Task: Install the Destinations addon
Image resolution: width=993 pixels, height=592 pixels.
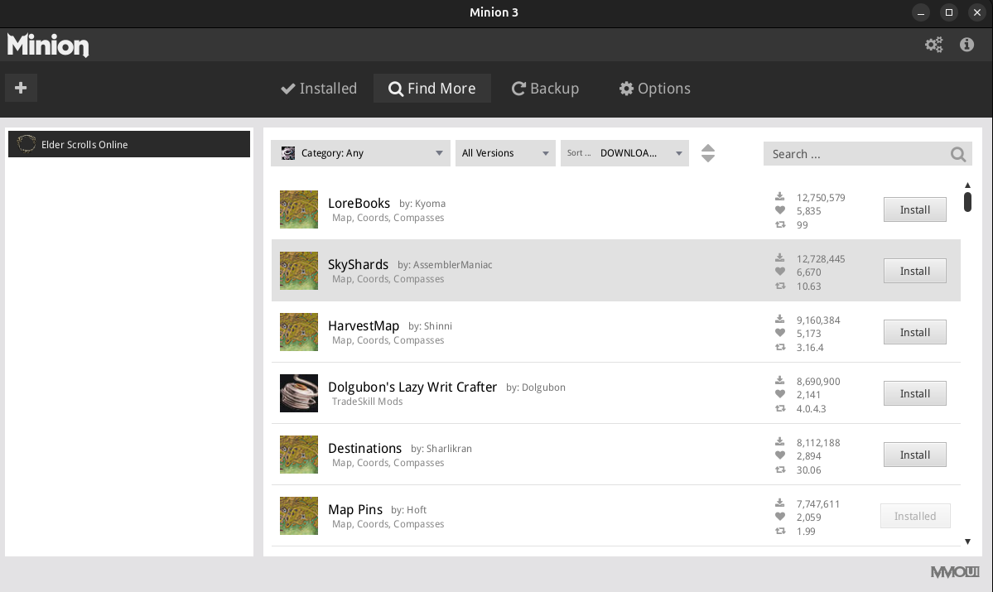Action: (x=915, y=455)
